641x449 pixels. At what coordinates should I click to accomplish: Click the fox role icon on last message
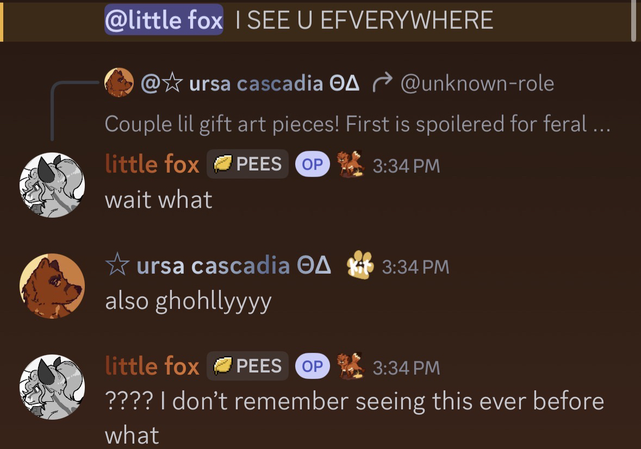pyautogui.click(x=350, y=366)
